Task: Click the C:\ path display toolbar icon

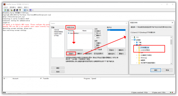Action: [27, 10]
